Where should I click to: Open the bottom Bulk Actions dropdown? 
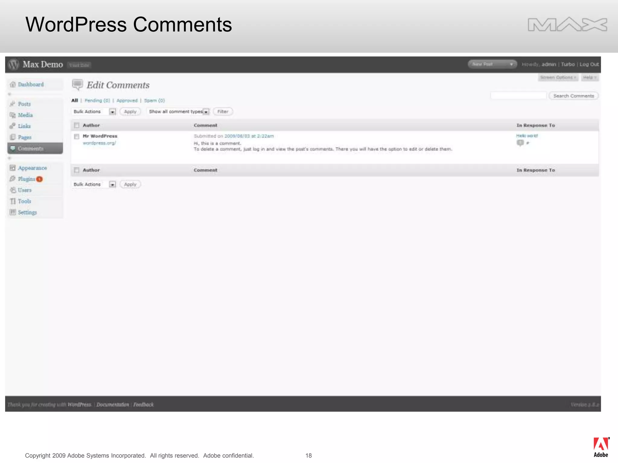point(94,184)
